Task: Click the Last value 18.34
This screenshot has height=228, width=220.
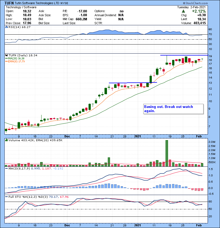Action: [x=202, y=19]
